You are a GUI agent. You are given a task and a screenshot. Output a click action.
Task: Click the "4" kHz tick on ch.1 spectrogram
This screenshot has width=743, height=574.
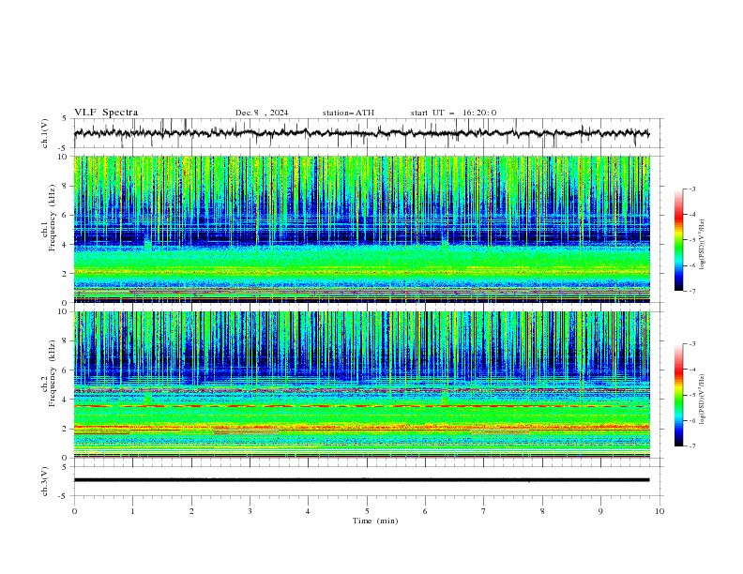(x=66, y=245)
